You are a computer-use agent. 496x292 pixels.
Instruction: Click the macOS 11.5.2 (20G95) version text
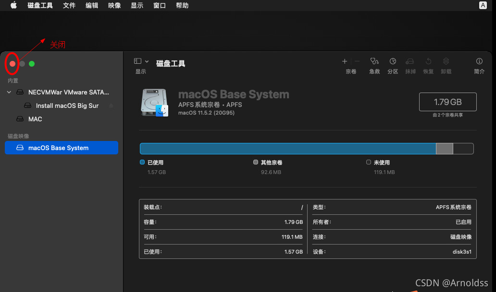(206, 113)
